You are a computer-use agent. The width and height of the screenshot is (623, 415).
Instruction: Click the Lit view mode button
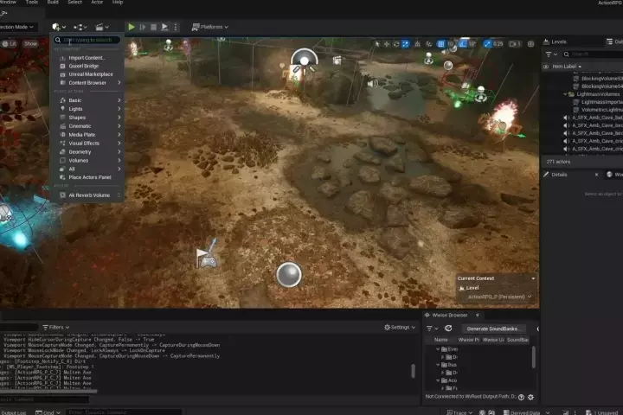coord(10,44)
